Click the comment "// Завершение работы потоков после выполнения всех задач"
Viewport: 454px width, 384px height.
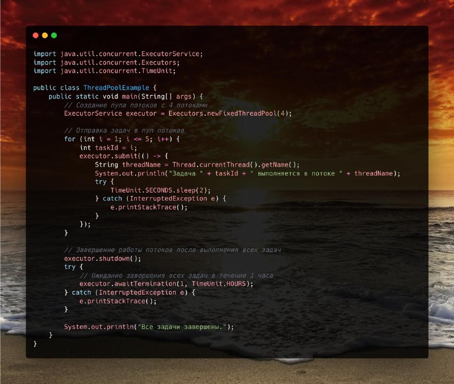tap(173, 250)
